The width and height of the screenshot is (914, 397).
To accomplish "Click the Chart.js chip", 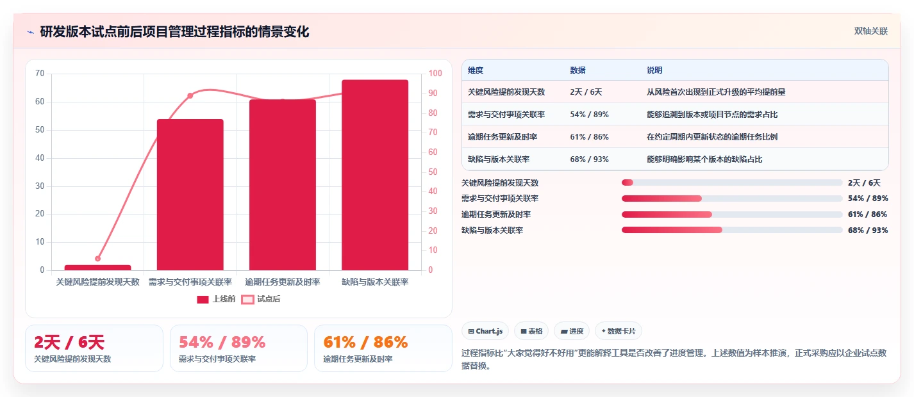I will tap(485, 331).
